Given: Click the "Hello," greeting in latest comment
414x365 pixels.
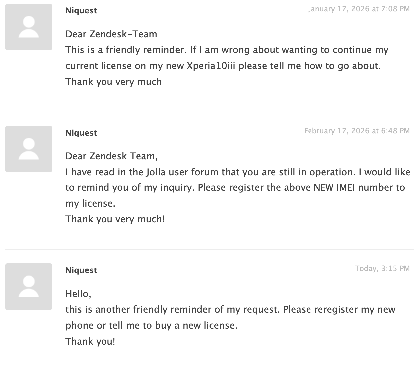Looking at the screenshot, I should (x=78, y=294).
